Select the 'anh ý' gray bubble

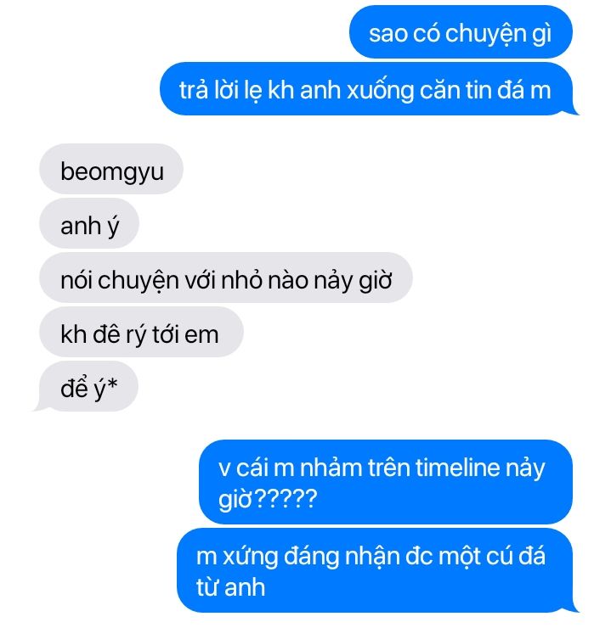89,224
